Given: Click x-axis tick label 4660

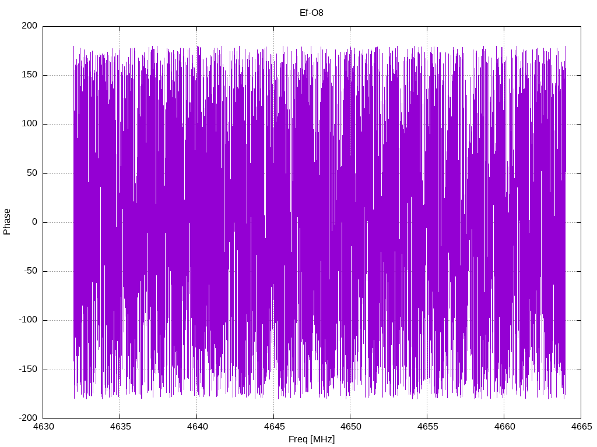Looking at the screenshot, I should click(505, 427).
